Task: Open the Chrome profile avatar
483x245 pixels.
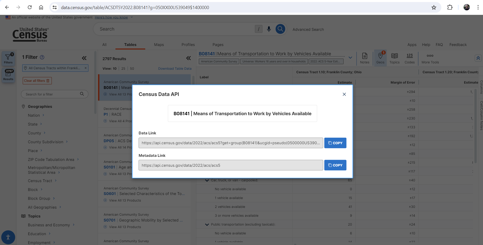Action: [x=467, y=7]
